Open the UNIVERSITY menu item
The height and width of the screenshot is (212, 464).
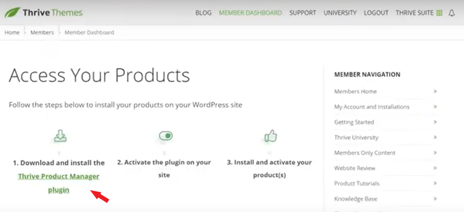coord(340,13)
